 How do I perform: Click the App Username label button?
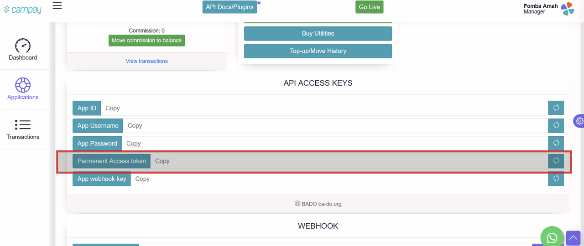[x=98, y=126]
